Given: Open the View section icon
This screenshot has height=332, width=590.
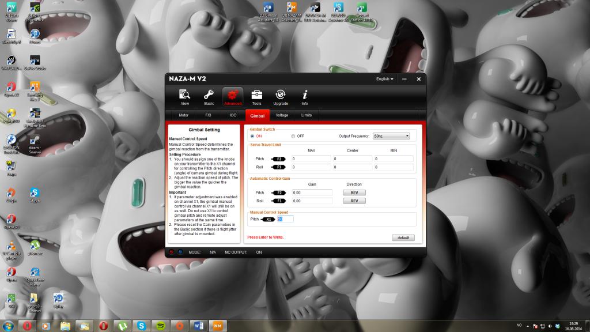Looking at the screenshot, I should (x=184, y=96).
